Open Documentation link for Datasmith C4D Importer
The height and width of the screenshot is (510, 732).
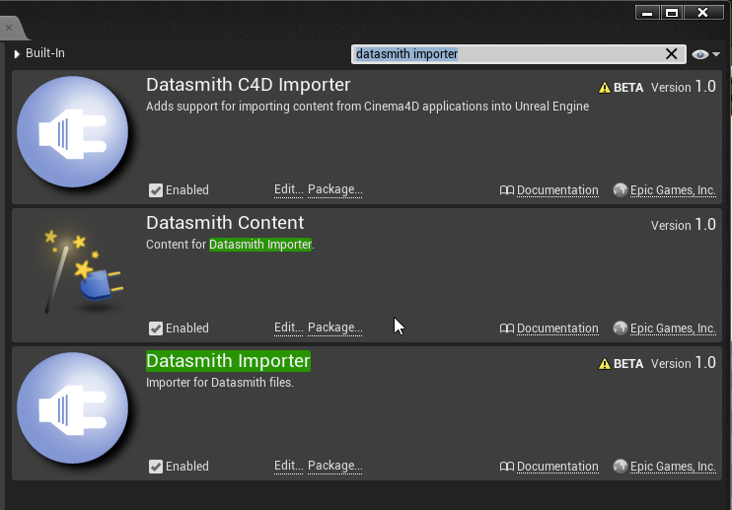point(557,190)
